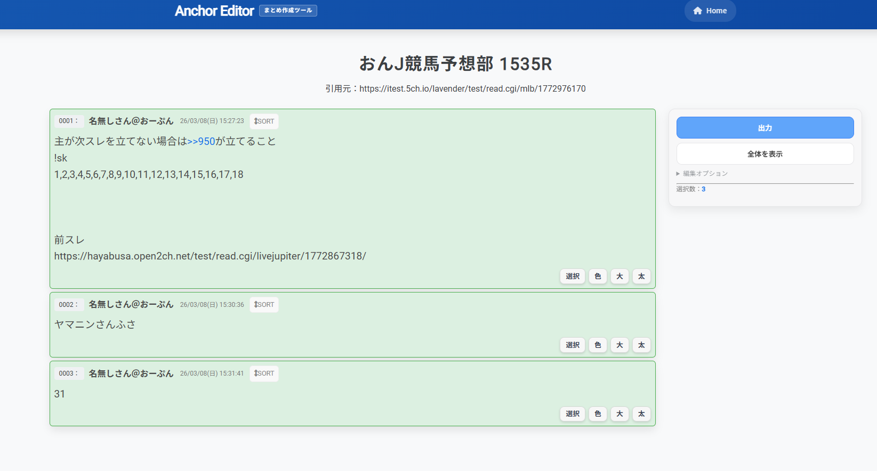Click SORT icon on post 0001
877x471 pixels.
pos(264,121)
